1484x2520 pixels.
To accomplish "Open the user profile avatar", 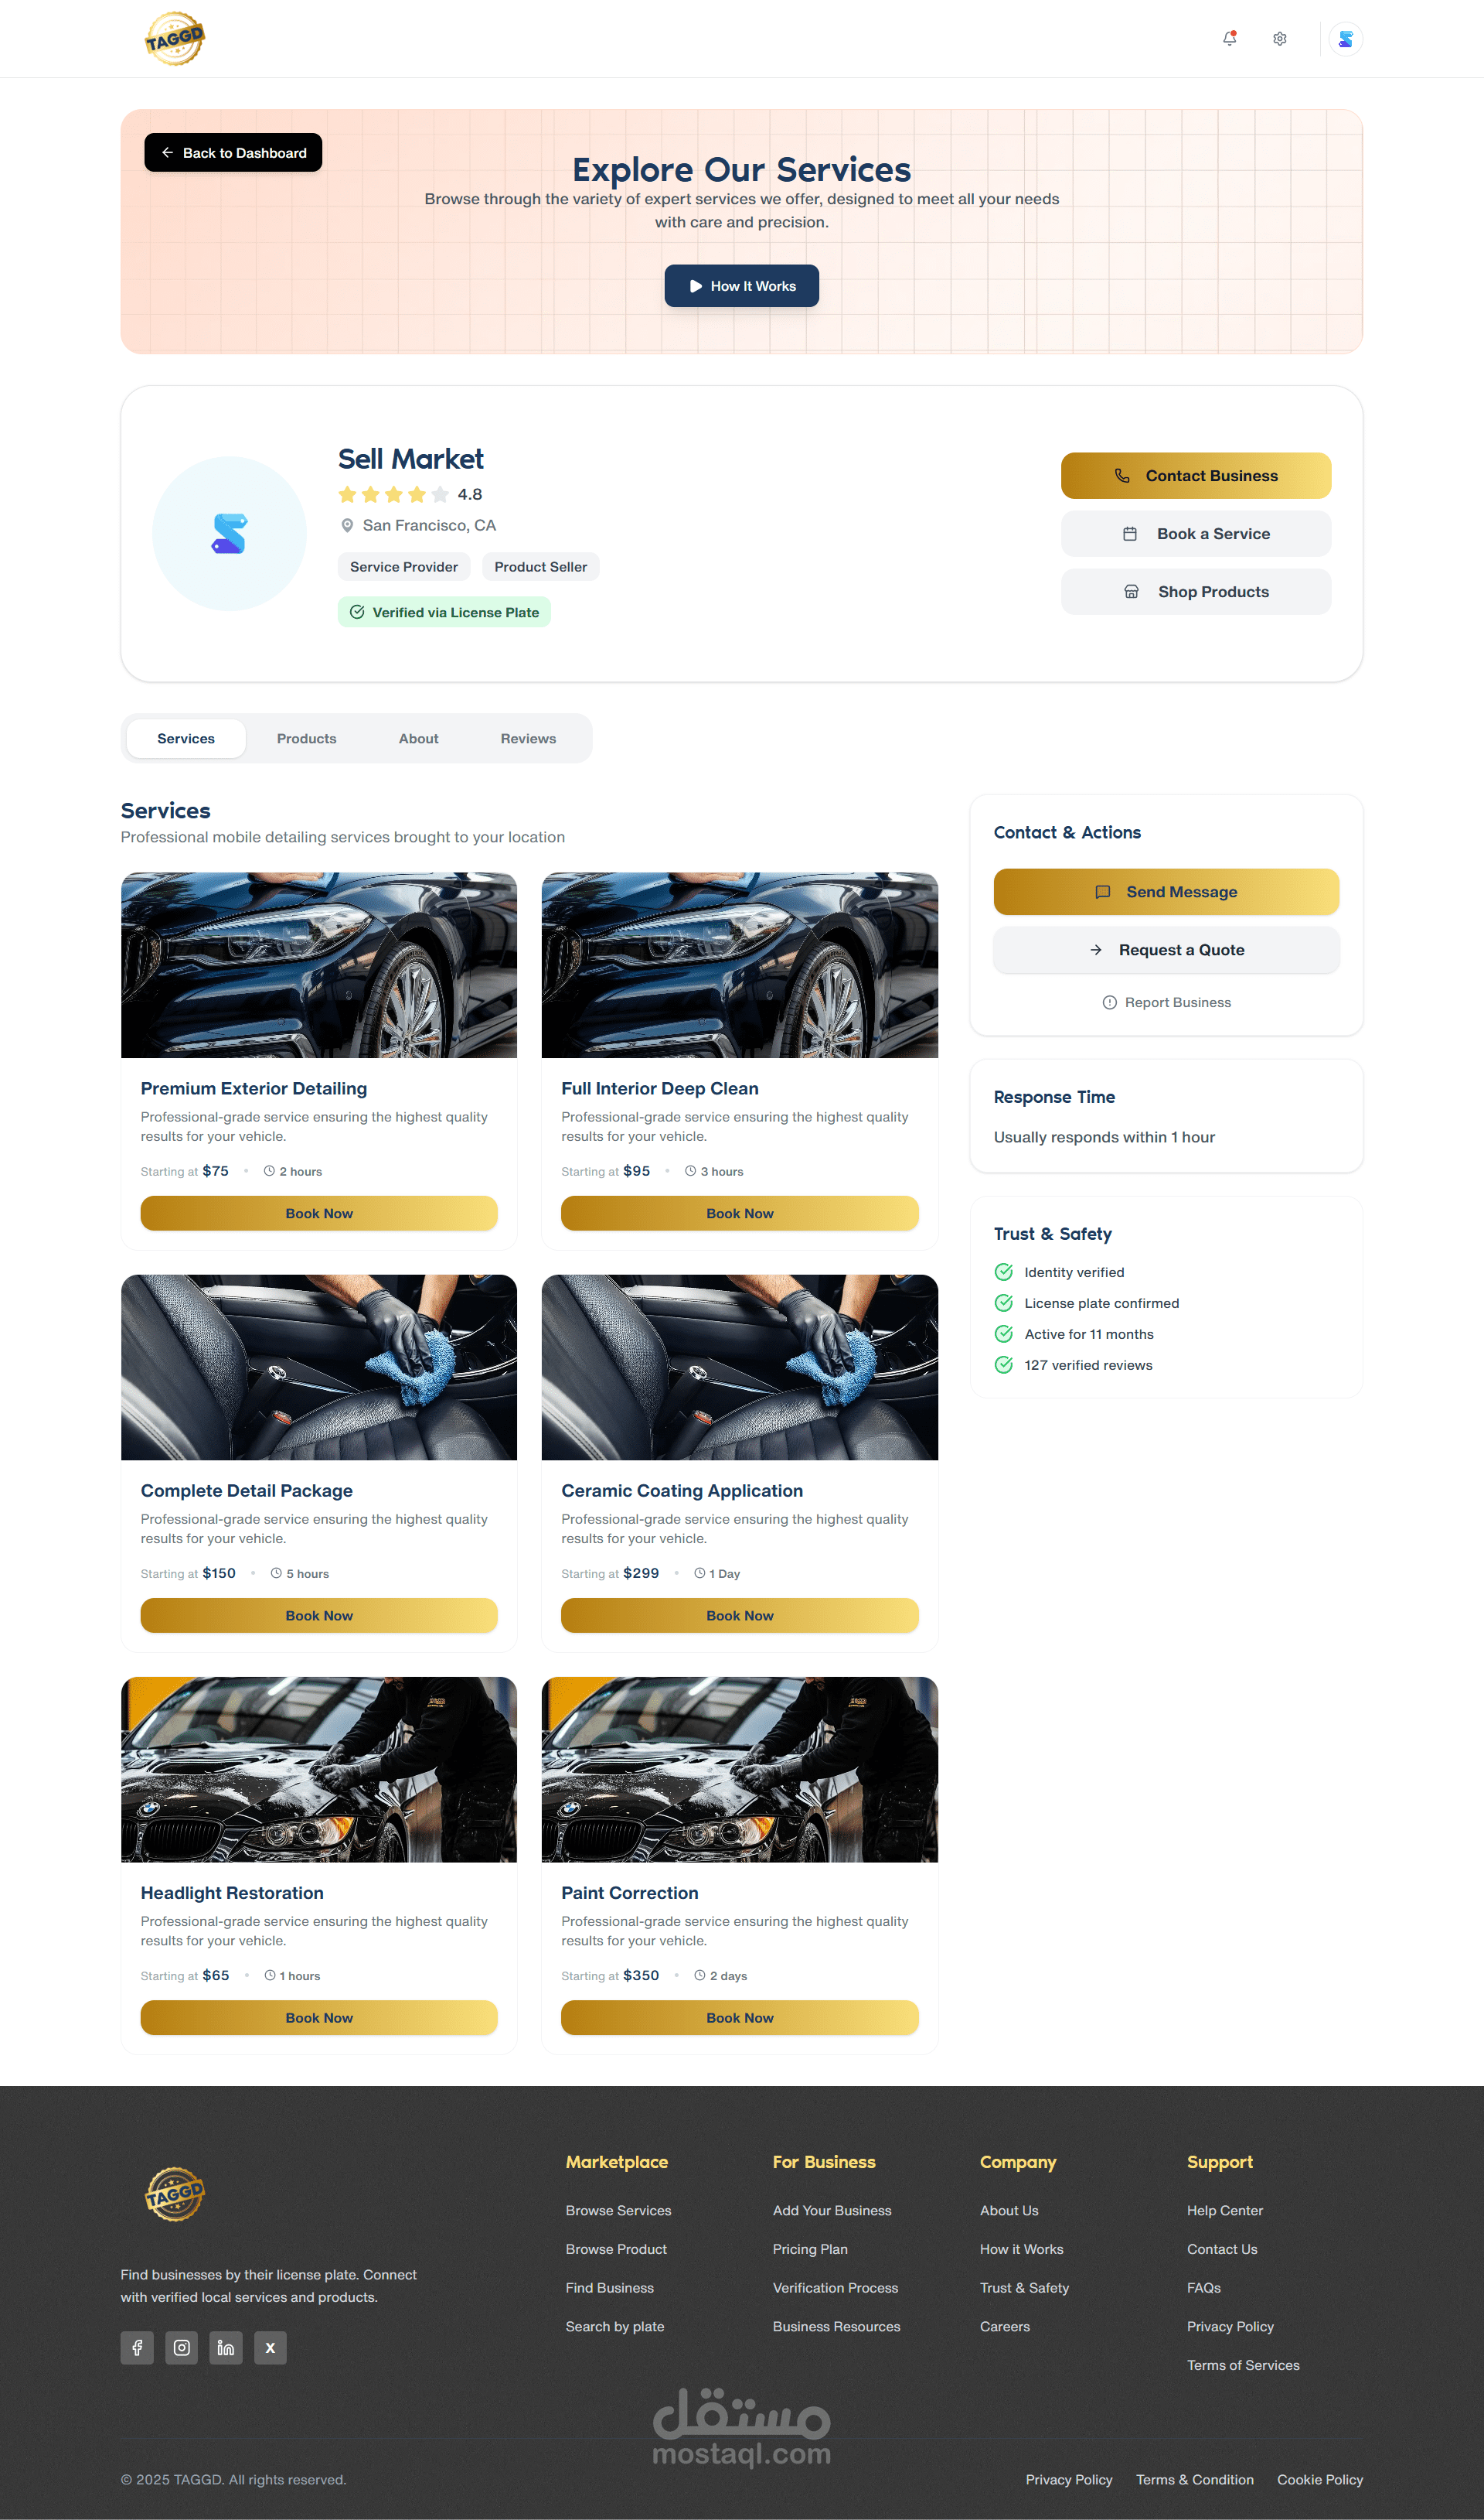I will pos(1345,39).
